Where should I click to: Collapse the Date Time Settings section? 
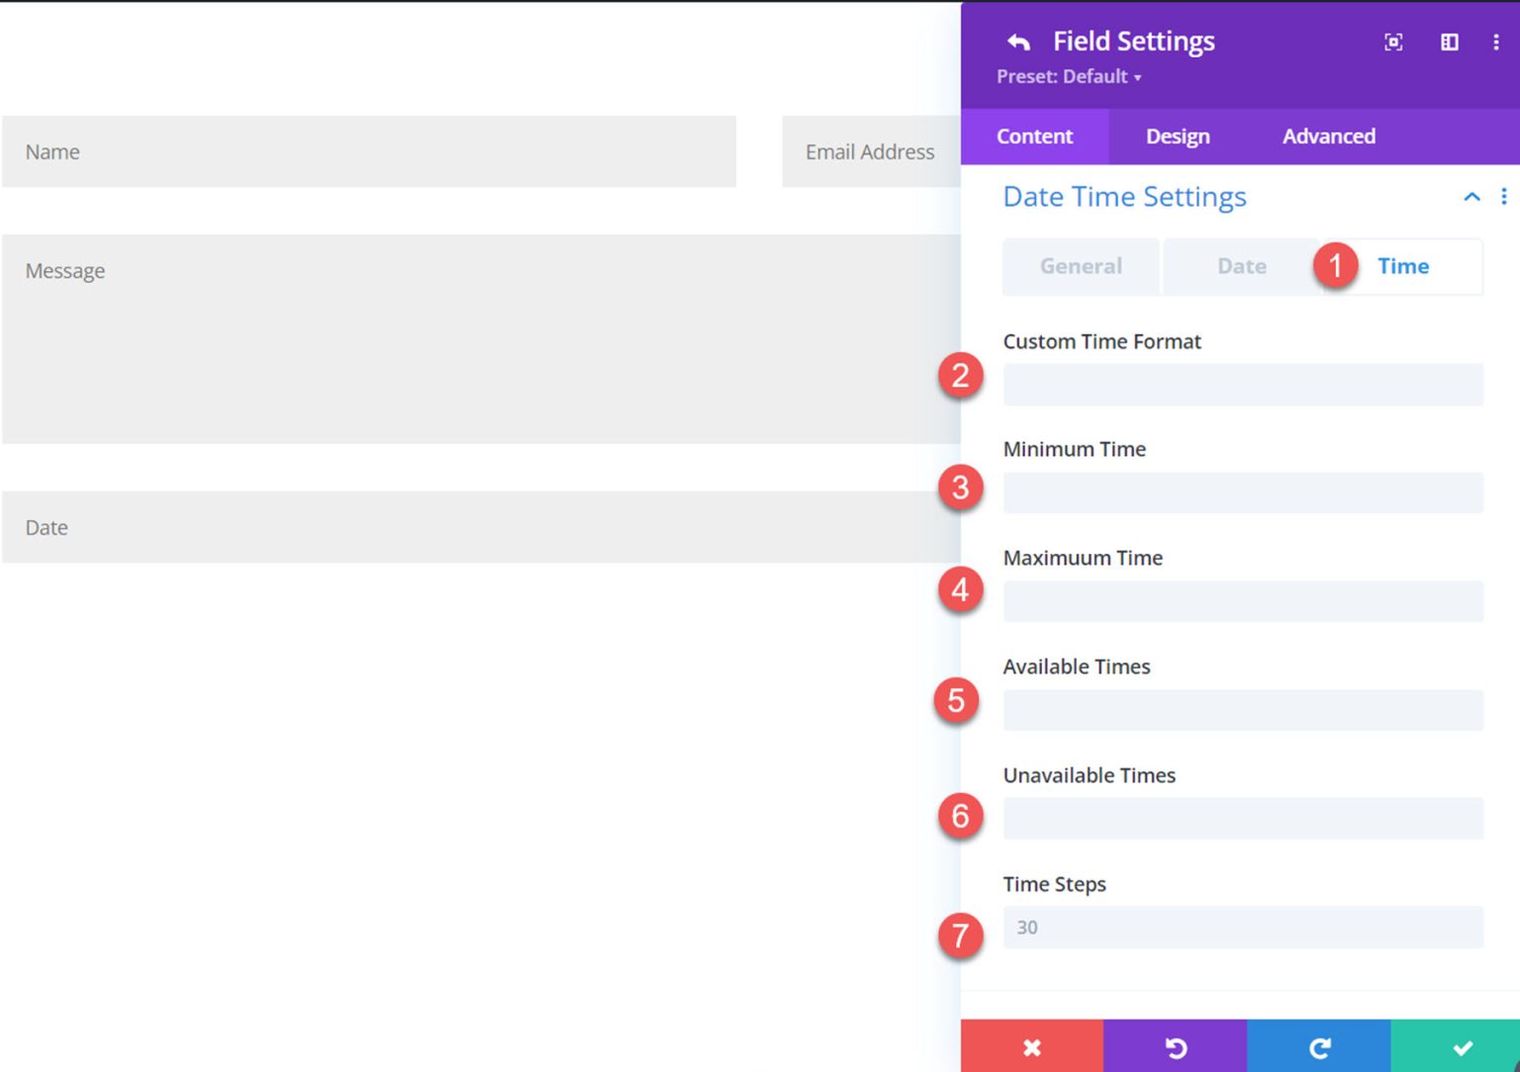(x=1472, y=197)
